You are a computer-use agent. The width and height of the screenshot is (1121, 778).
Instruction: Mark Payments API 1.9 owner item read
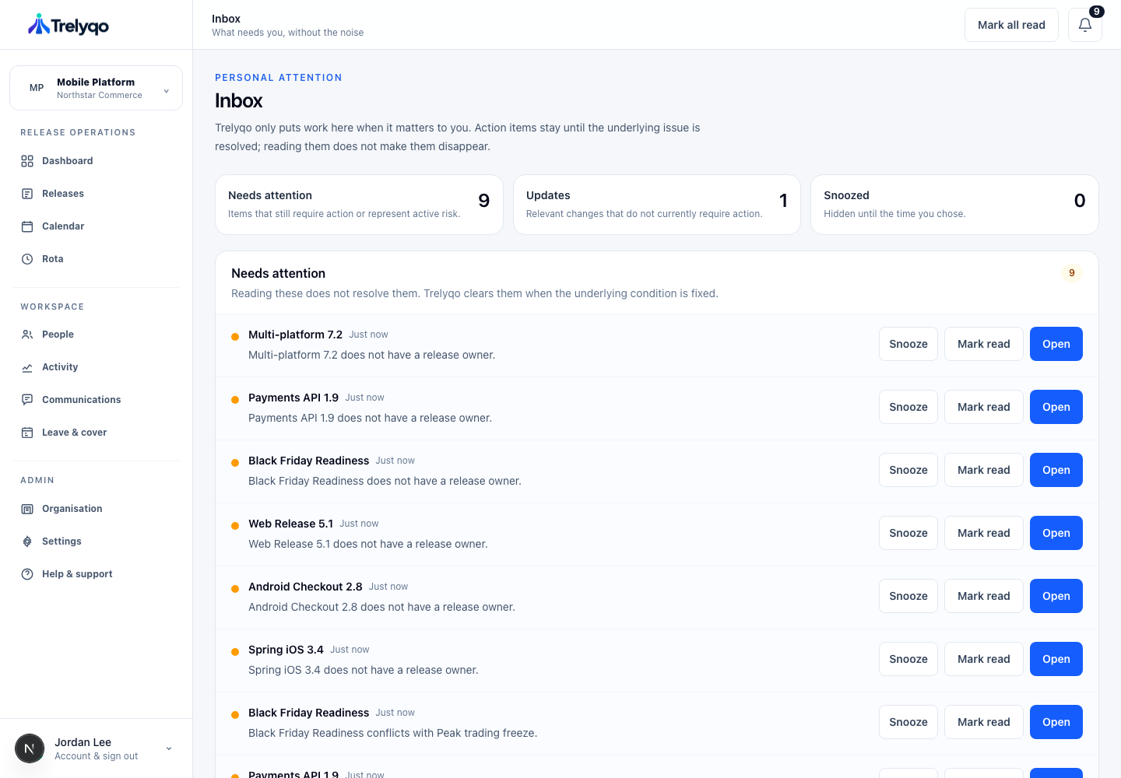[x=984, y=407]
